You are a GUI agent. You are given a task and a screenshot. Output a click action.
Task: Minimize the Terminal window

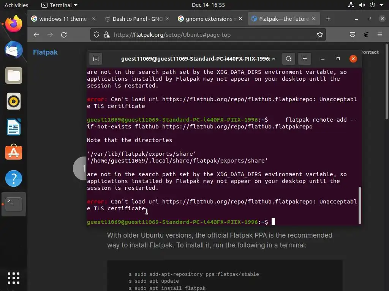click(x=323, y=59)
